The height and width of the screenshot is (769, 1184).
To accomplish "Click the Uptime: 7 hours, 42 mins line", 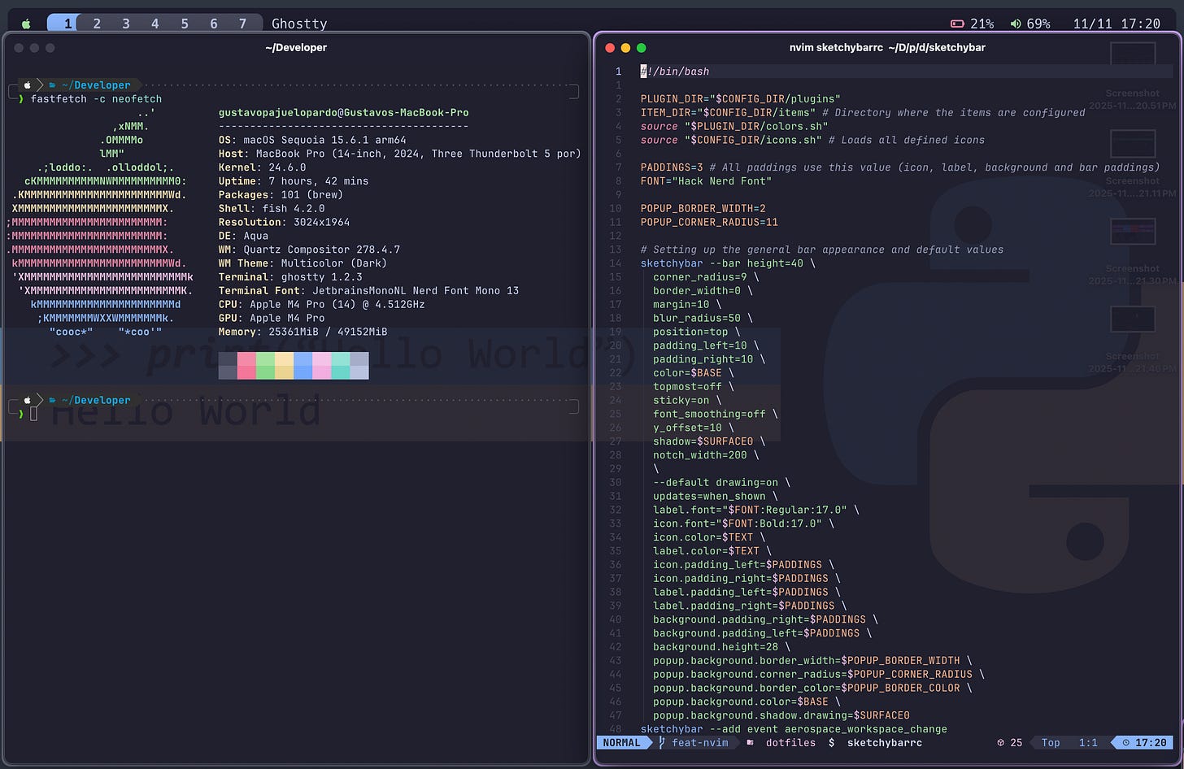I will point(293,180).
